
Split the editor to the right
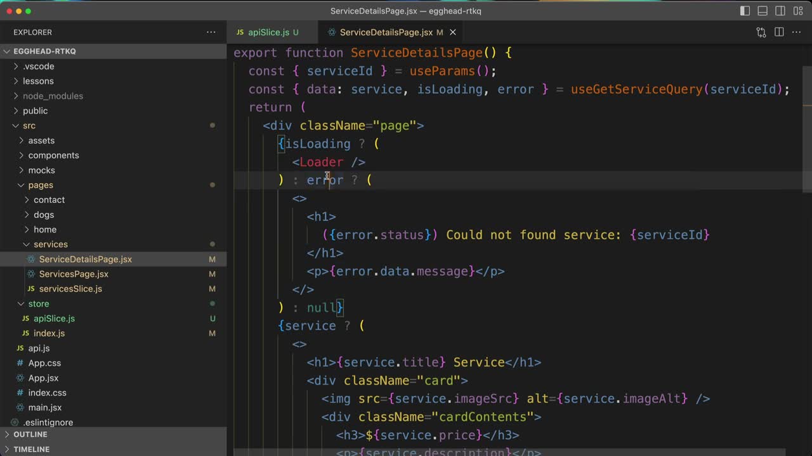point(779,32)
